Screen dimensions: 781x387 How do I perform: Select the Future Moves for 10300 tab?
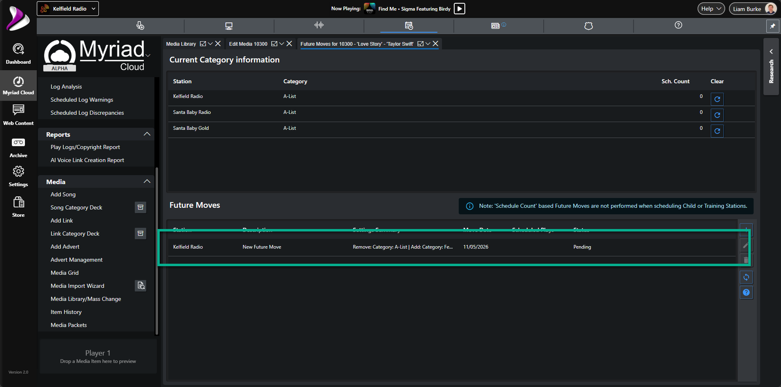(x=357, y=44)
